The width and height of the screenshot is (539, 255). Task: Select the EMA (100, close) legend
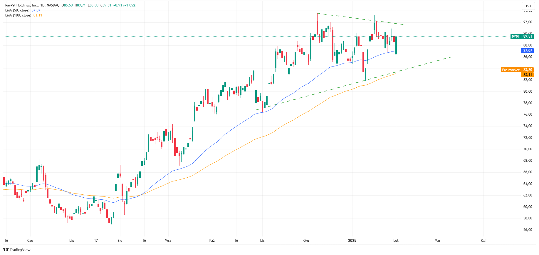tap(18, 15)
